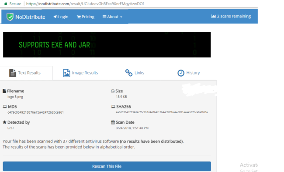Click the chain icon on the Links tab

pos(129,73)
